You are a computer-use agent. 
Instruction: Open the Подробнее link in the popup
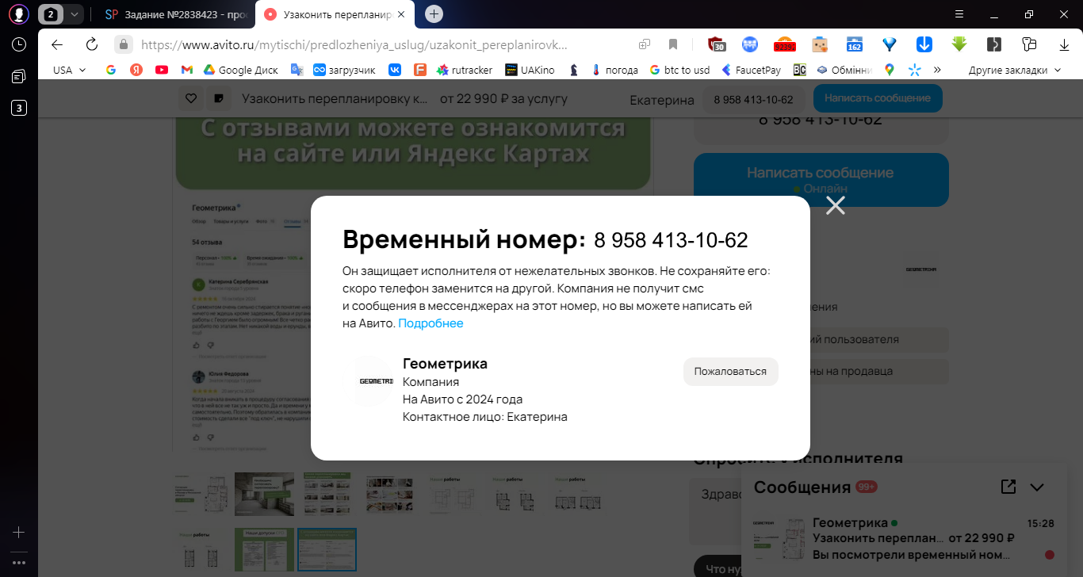click(x=431, y=323)
